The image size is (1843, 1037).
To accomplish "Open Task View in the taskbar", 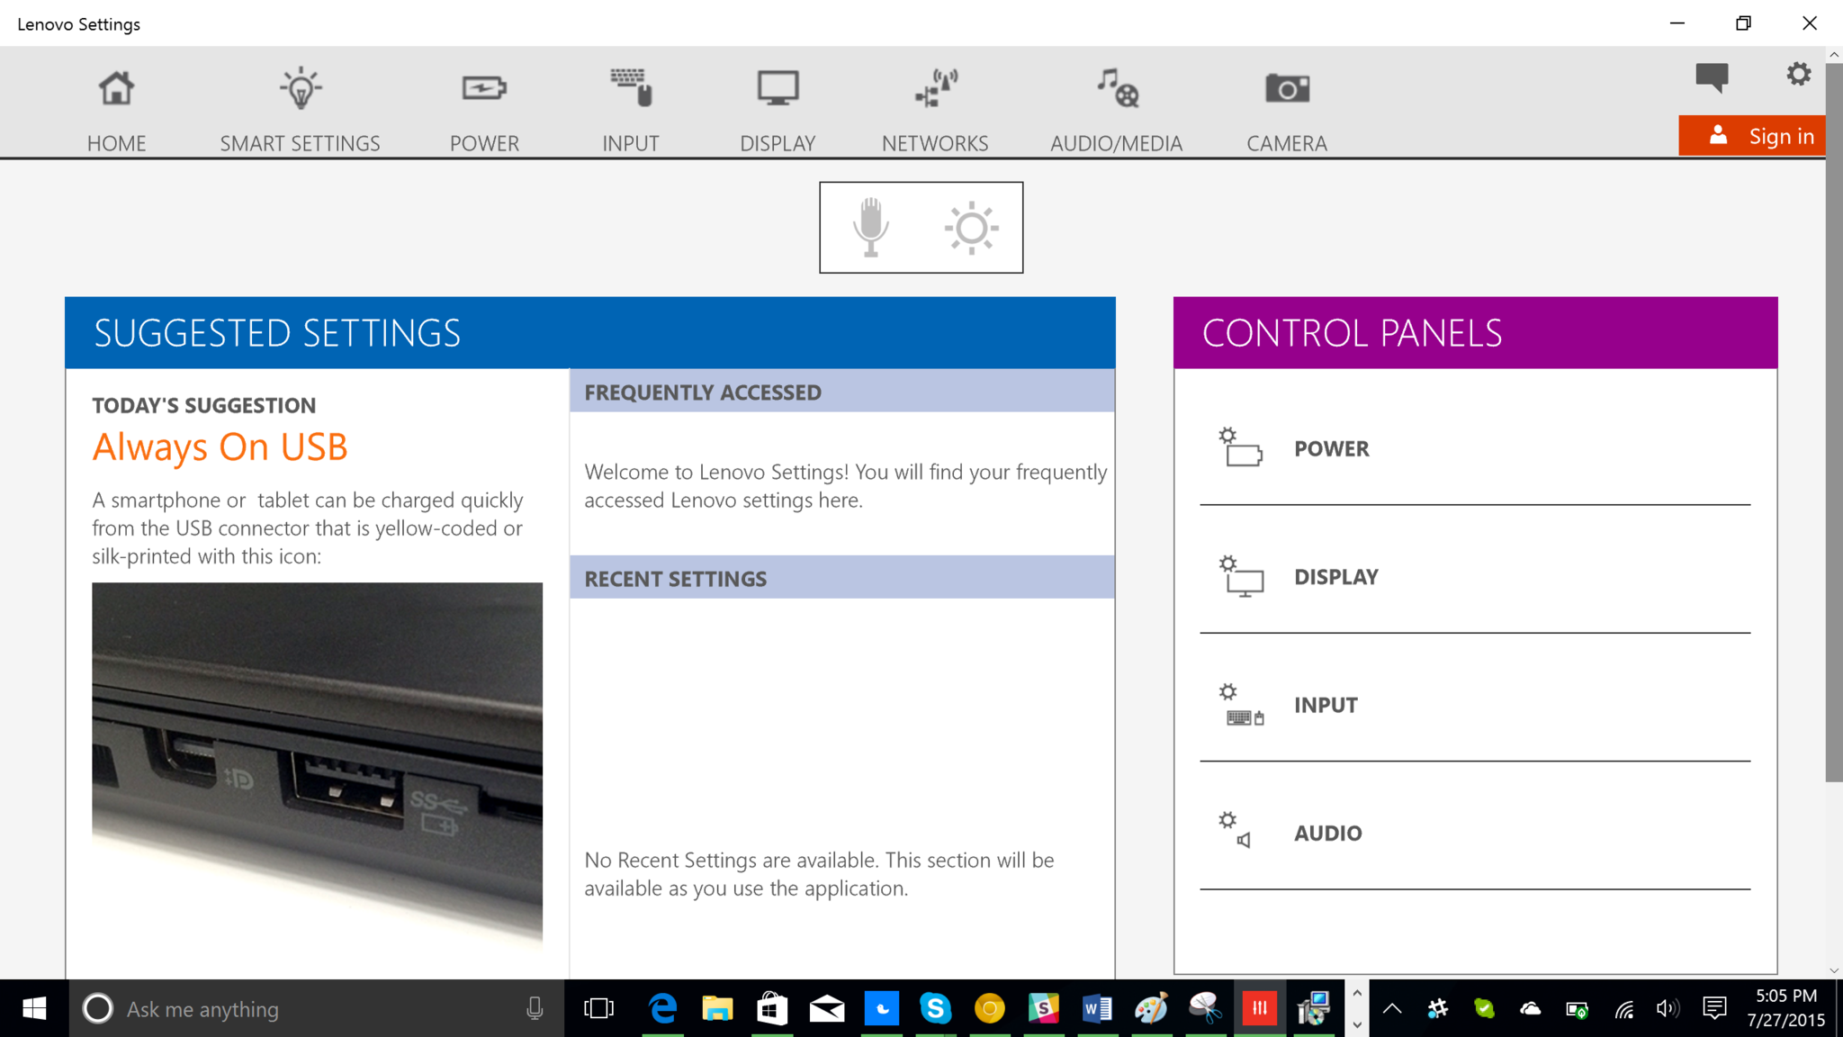I will [x=598, y=1009].
